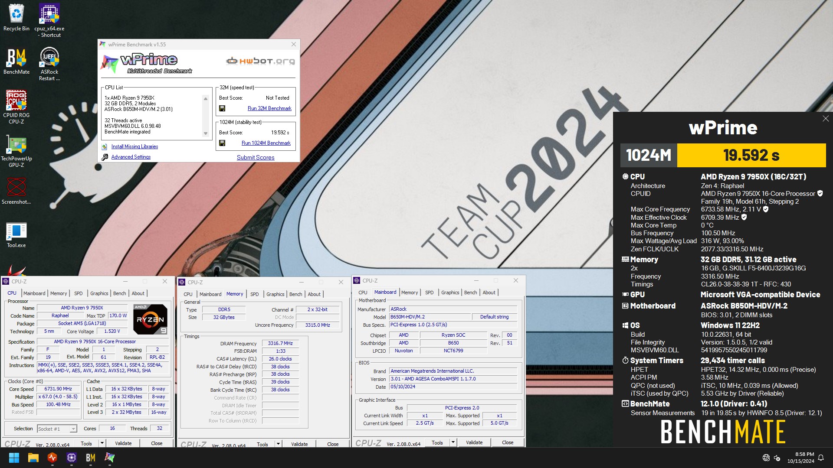This screenshot has height=468, width=833.
Task: Open the notification bell in the tray
Action: 821,458
